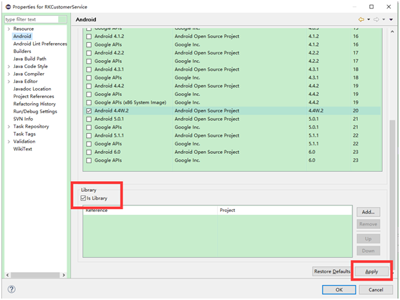Screen dimensions: 400x300
Task: Expand the Java Compiler node
Action: (x=9, y=74)
